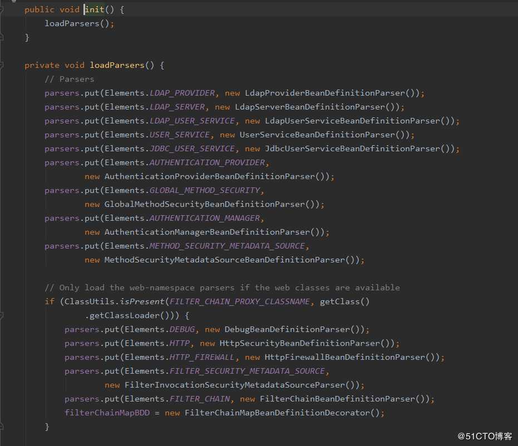Click LdapUserServiceBeanDefinitionParser class name
518x446 pixels.
pos(353,121)
